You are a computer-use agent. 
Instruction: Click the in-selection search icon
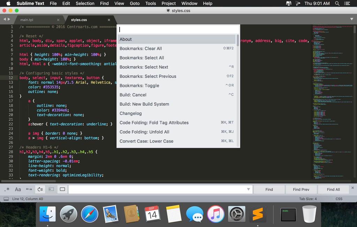(x=51, y=189)
